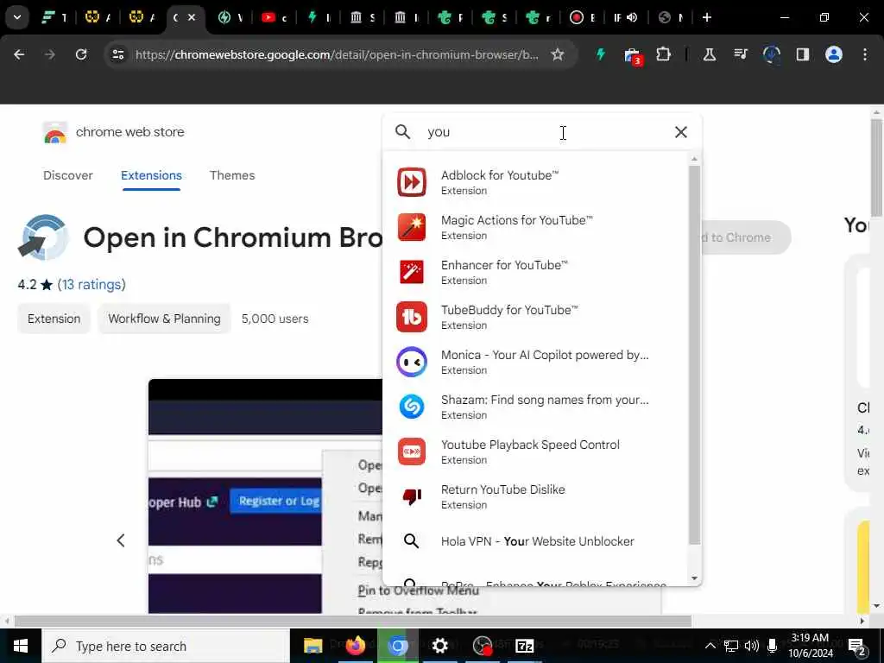
Task: Select the Adblock for Youtube suggestion text
Action: click(500, 175)
